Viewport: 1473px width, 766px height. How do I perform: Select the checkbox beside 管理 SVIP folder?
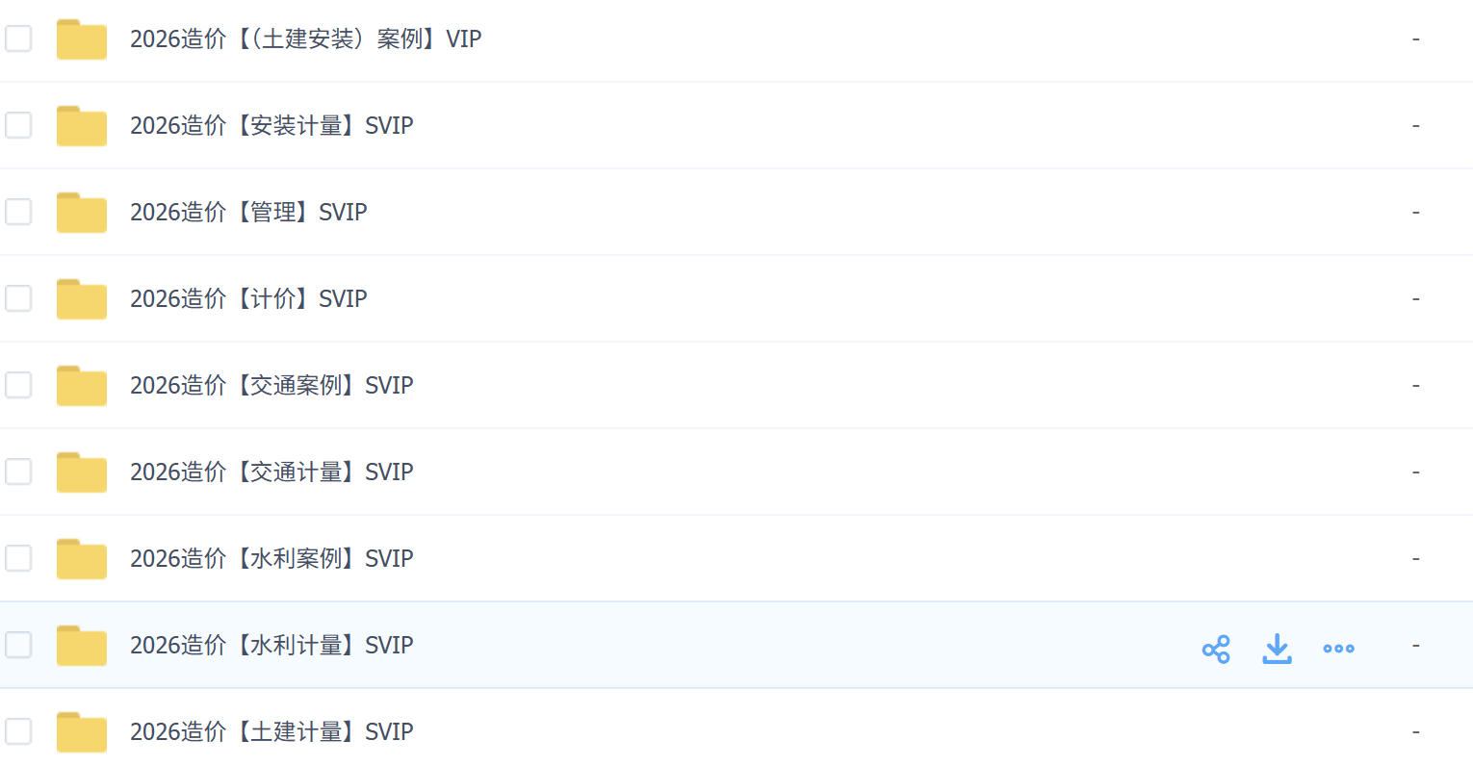pyautogui.click(x=18, y=212)
